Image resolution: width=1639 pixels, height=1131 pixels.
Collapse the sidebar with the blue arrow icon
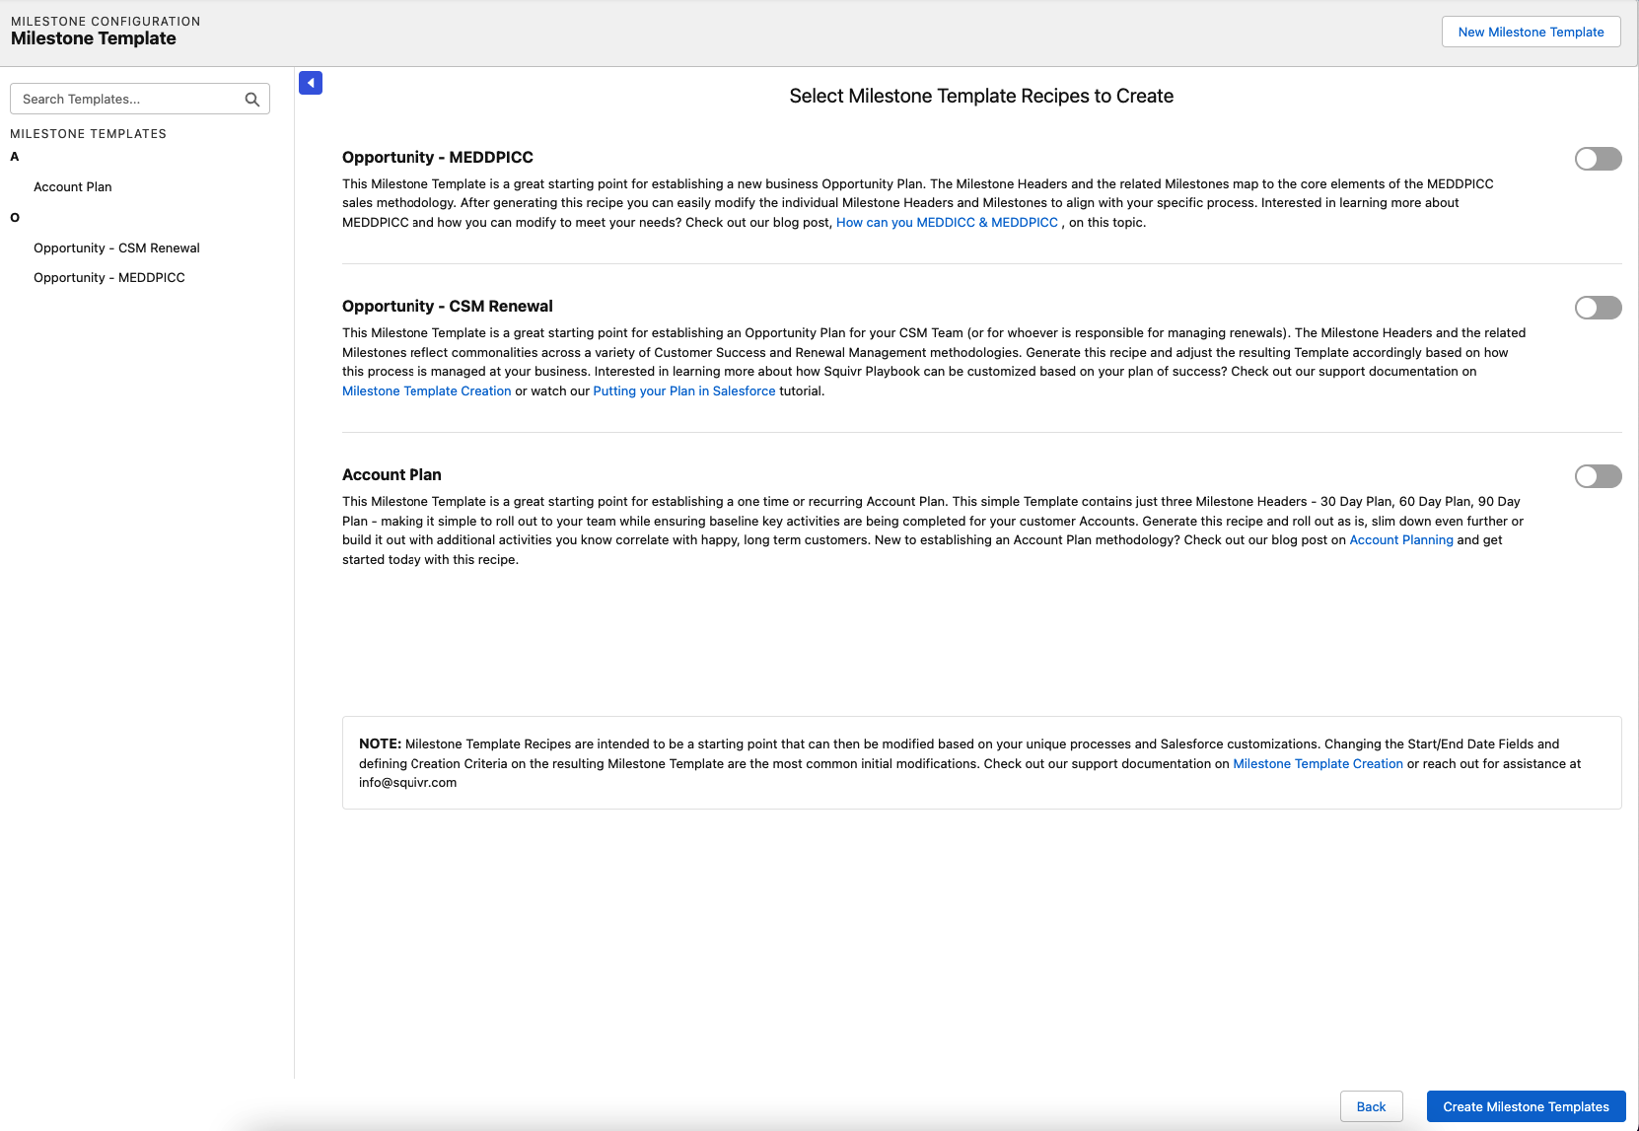click(x=311, y=83)
